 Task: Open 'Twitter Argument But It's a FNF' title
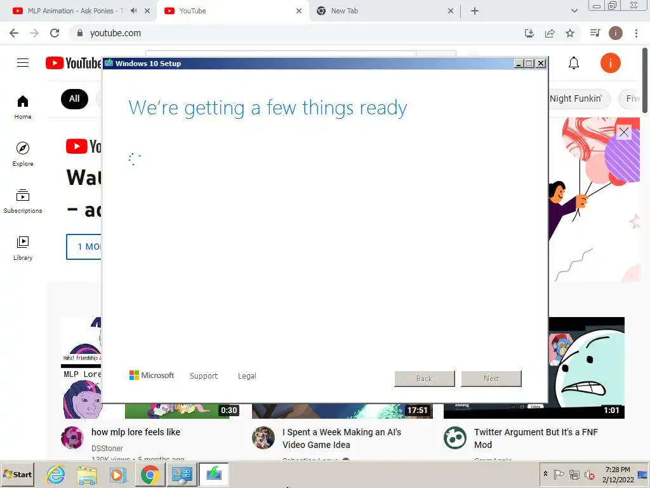536,438
